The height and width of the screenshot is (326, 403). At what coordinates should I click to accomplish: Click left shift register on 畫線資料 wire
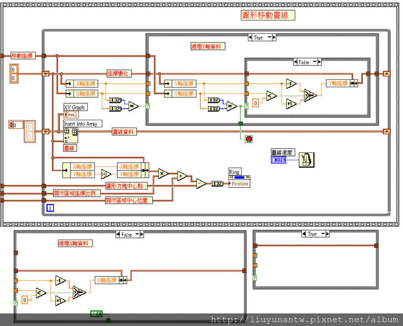click(46, 132)
